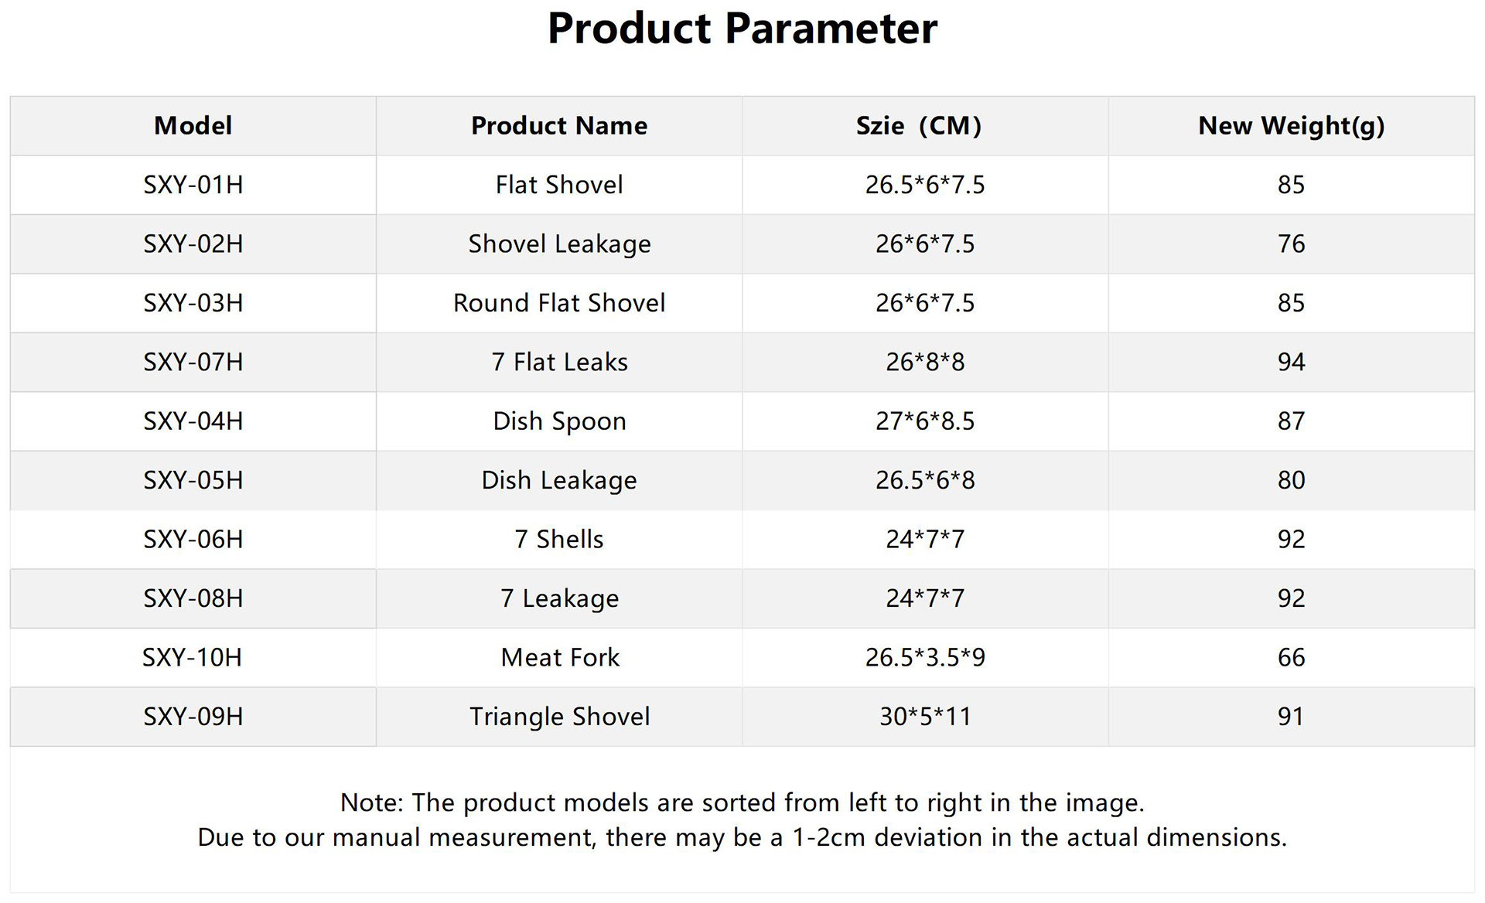Click the 26*8*8 size cell
The image size is (1485, 903).
pyautogui.click(x=925, y=362)
